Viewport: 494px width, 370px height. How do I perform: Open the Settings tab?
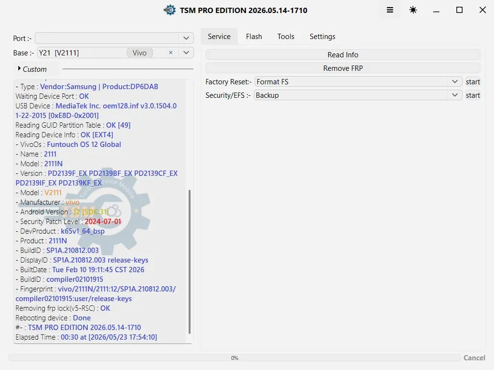[322, 37]
